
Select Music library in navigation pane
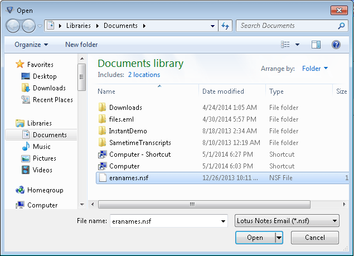[36, 147]
